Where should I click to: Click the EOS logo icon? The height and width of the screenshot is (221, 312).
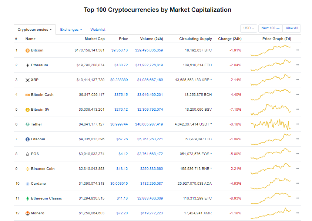point(27,154)
